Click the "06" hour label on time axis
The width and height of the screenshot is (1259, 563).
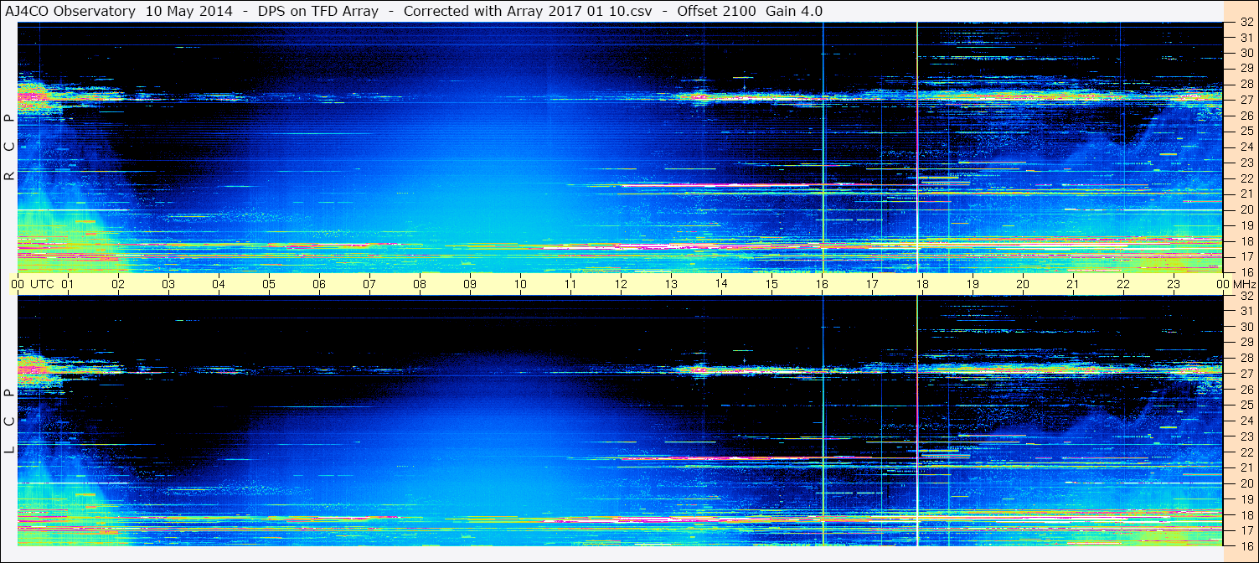(x=319, y=284)
